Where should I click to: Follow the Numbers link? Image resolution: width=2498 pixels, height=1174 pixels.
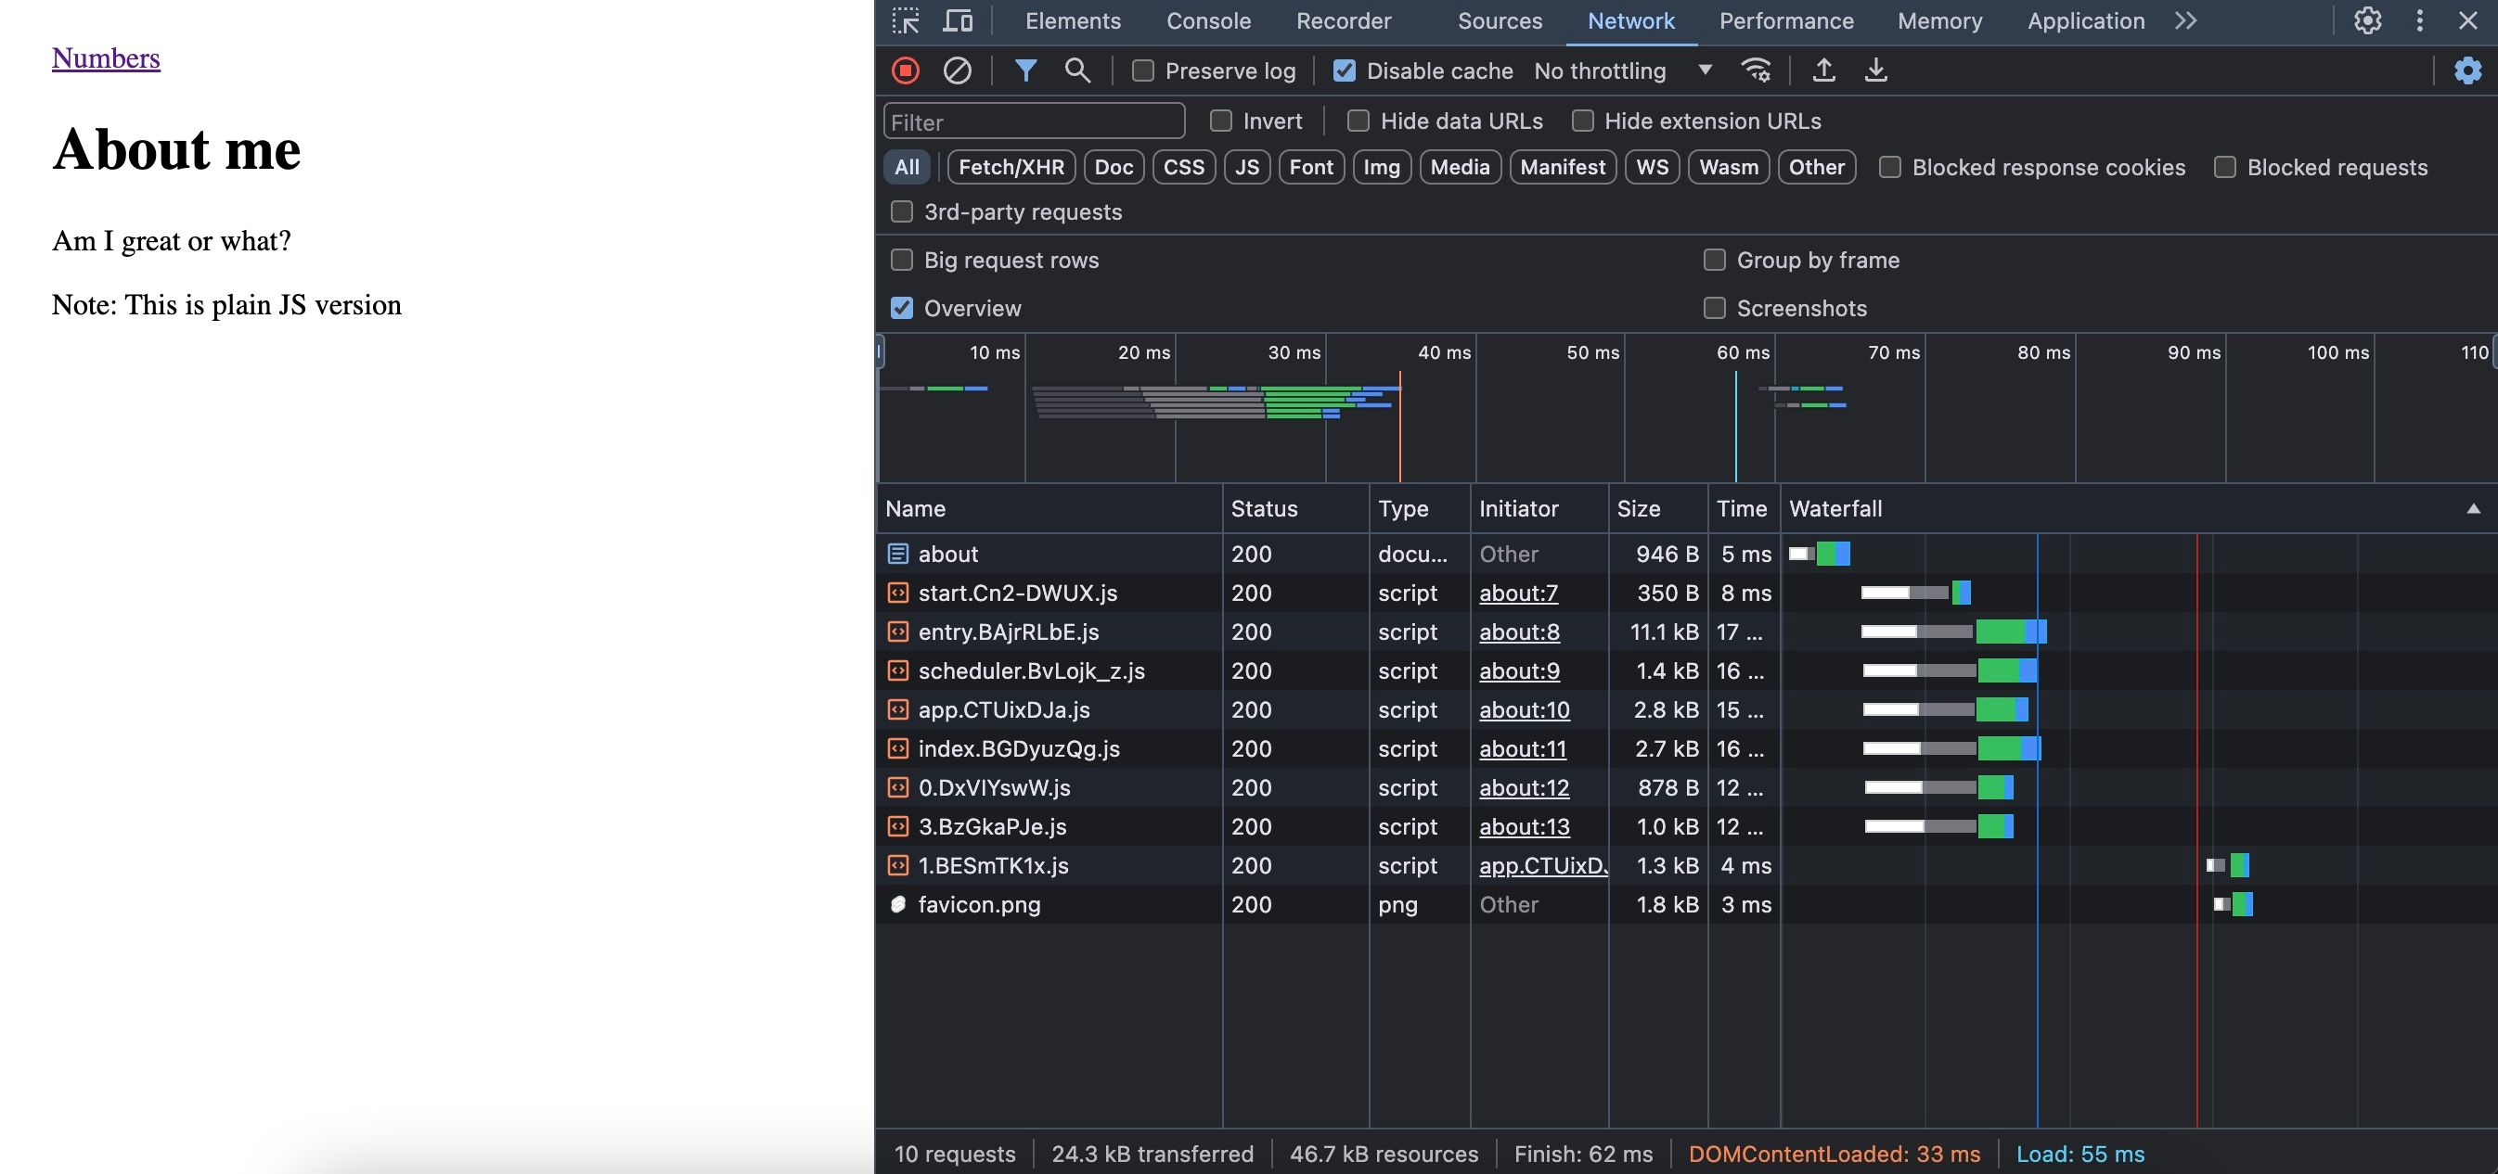tap(106, 58)
